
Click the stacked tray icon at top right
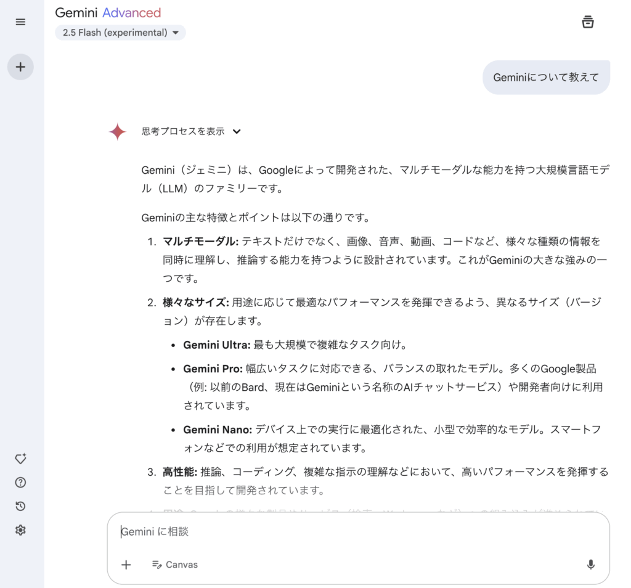click(x=587, y=22)
